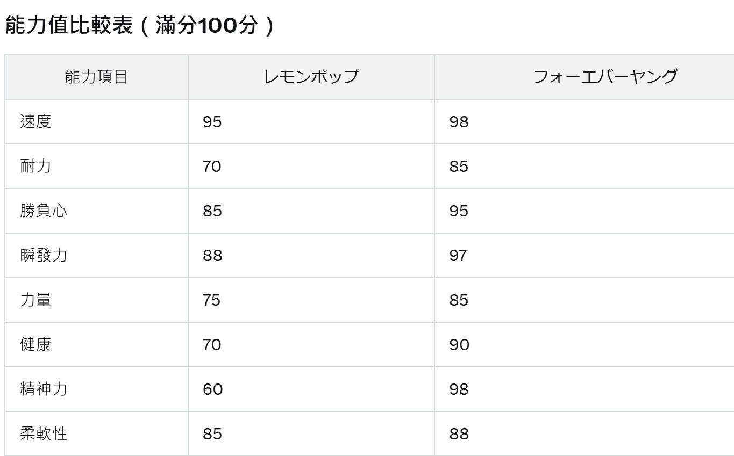
Task: Select フォーエバーヤング 柔軟性 value 88
Action: click(459, 434)
